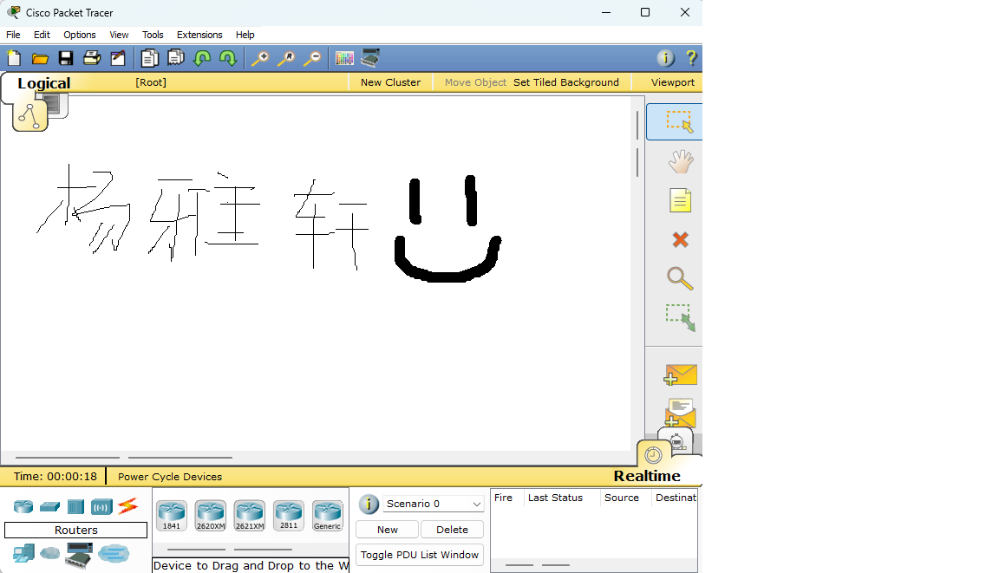
Task: Open the Extensions menu
Action: [x=199, y=35]
